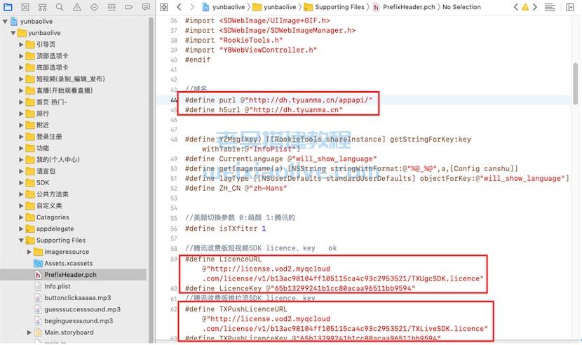Click the purl define code line

point(278,100)
